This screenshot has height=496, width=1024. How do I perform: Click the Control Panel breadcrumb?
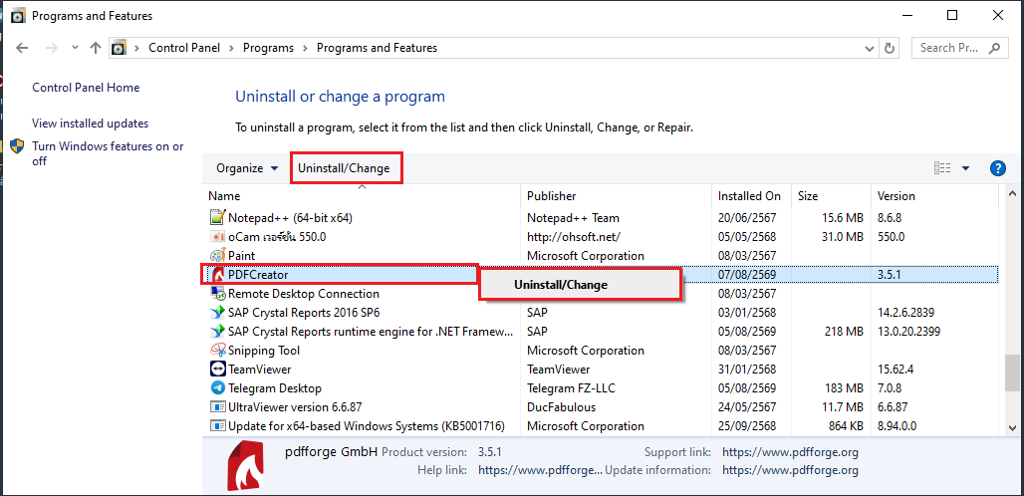pyautogui.click(x=184, y=48)
